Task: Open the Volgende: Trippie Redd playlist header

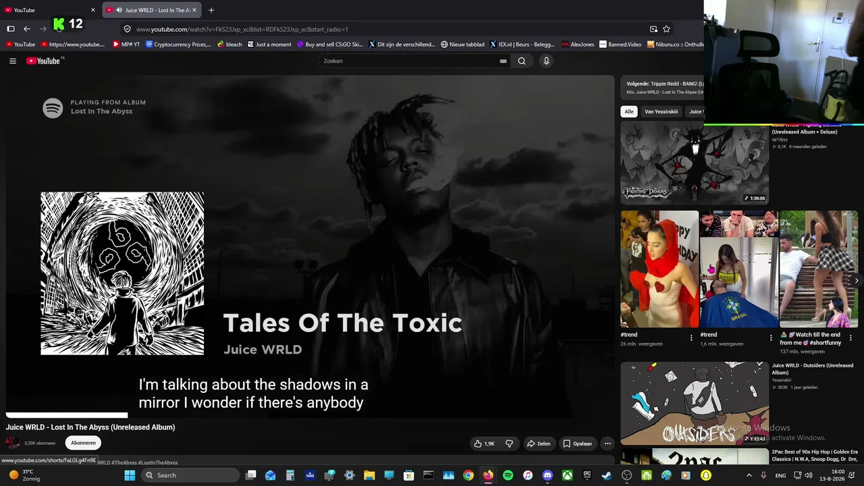Action: (x=665, y=84)
